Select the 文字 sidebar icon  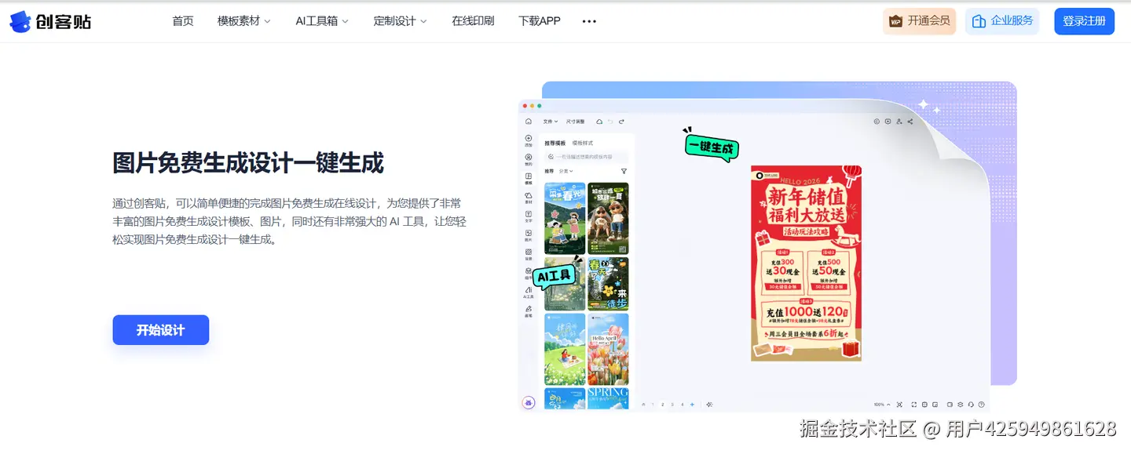click(529, 216)
